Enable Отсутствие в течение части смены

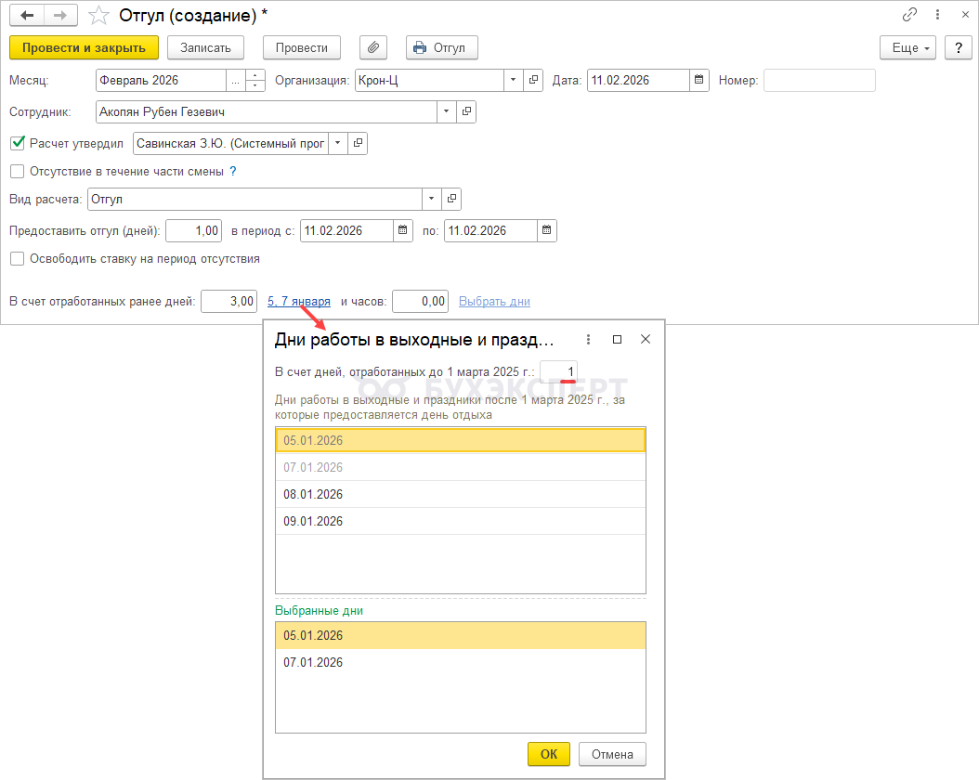17,171
